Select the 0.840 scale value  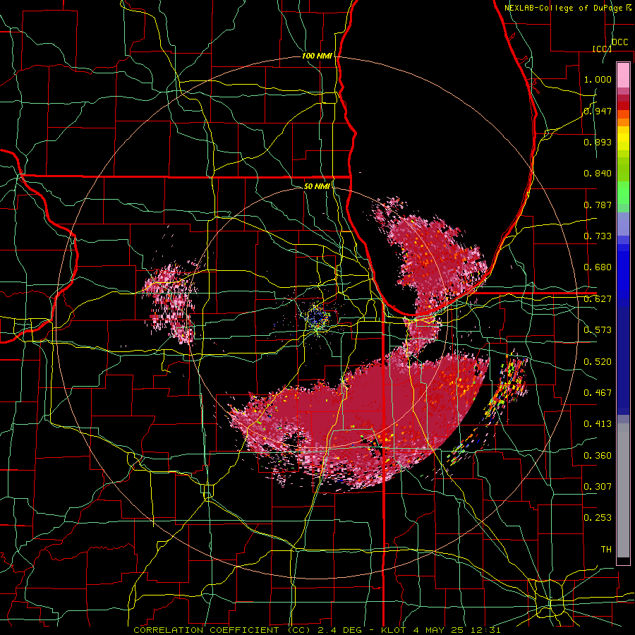tap(598, 174)
